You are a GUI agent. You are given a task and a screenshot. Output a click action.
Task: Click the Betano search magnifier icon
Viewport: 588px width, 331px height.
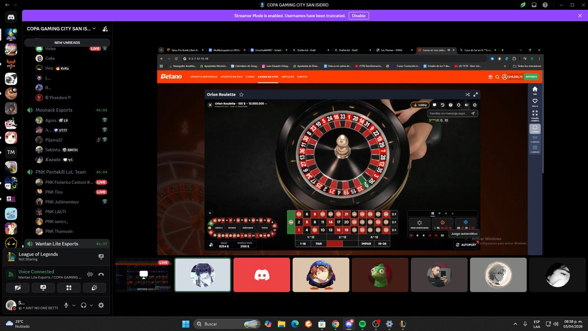click(x=497, y=76)
